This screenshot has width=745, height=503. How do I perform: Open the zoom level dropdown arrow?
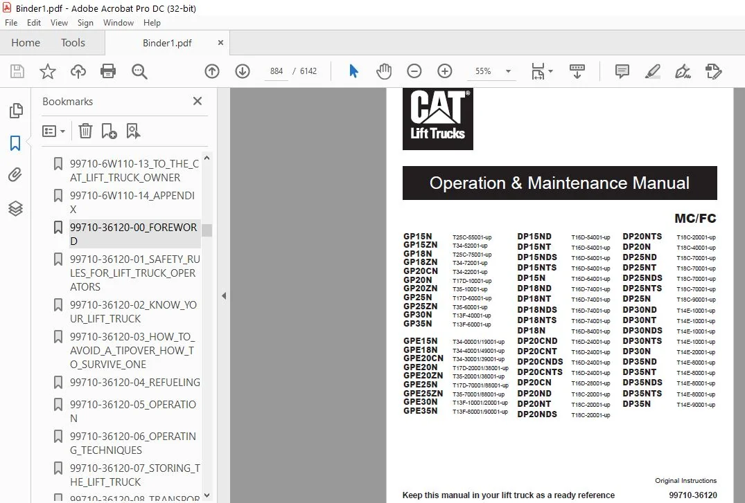point(508,71)
